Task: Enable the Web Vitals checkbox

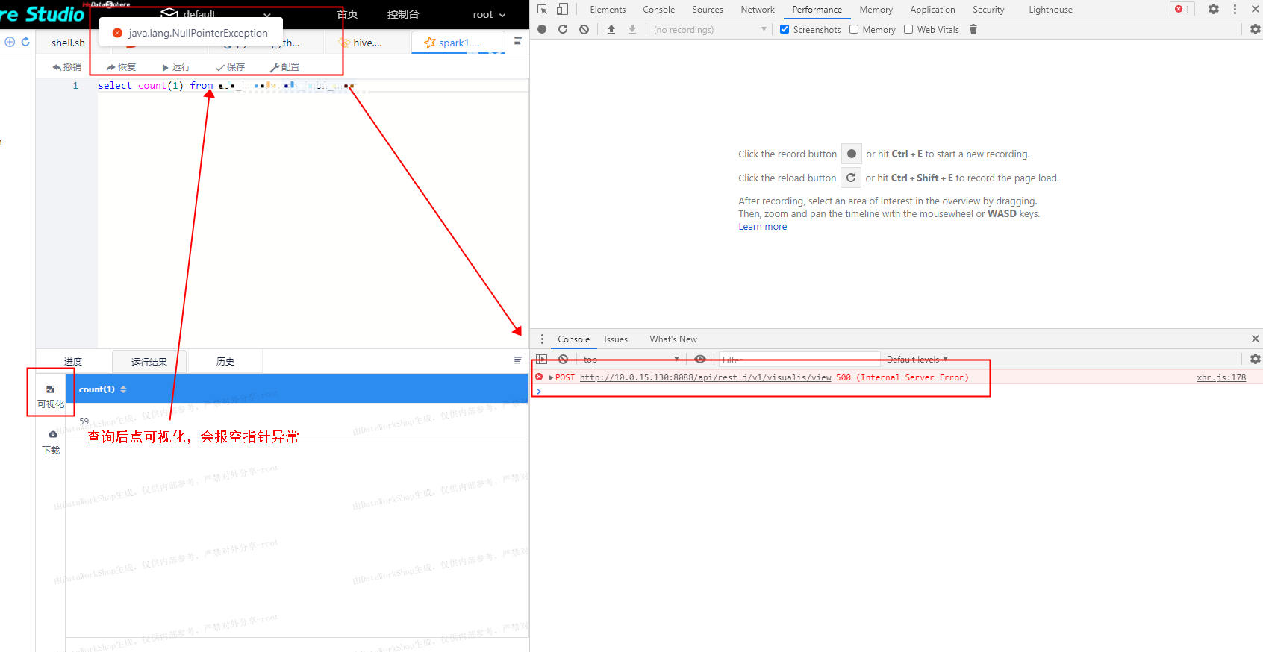Action: [908, 29]
